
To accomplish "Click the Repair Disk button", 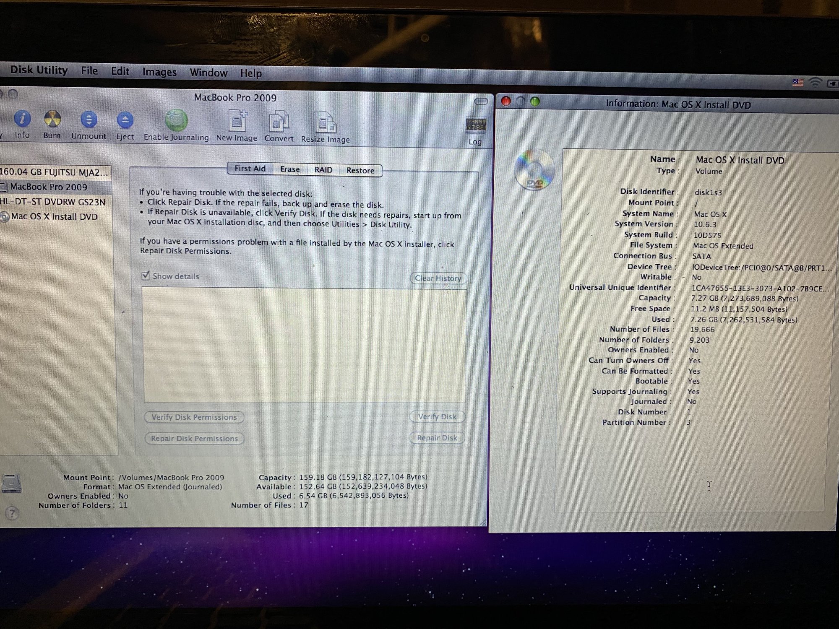I will (437, 438).
